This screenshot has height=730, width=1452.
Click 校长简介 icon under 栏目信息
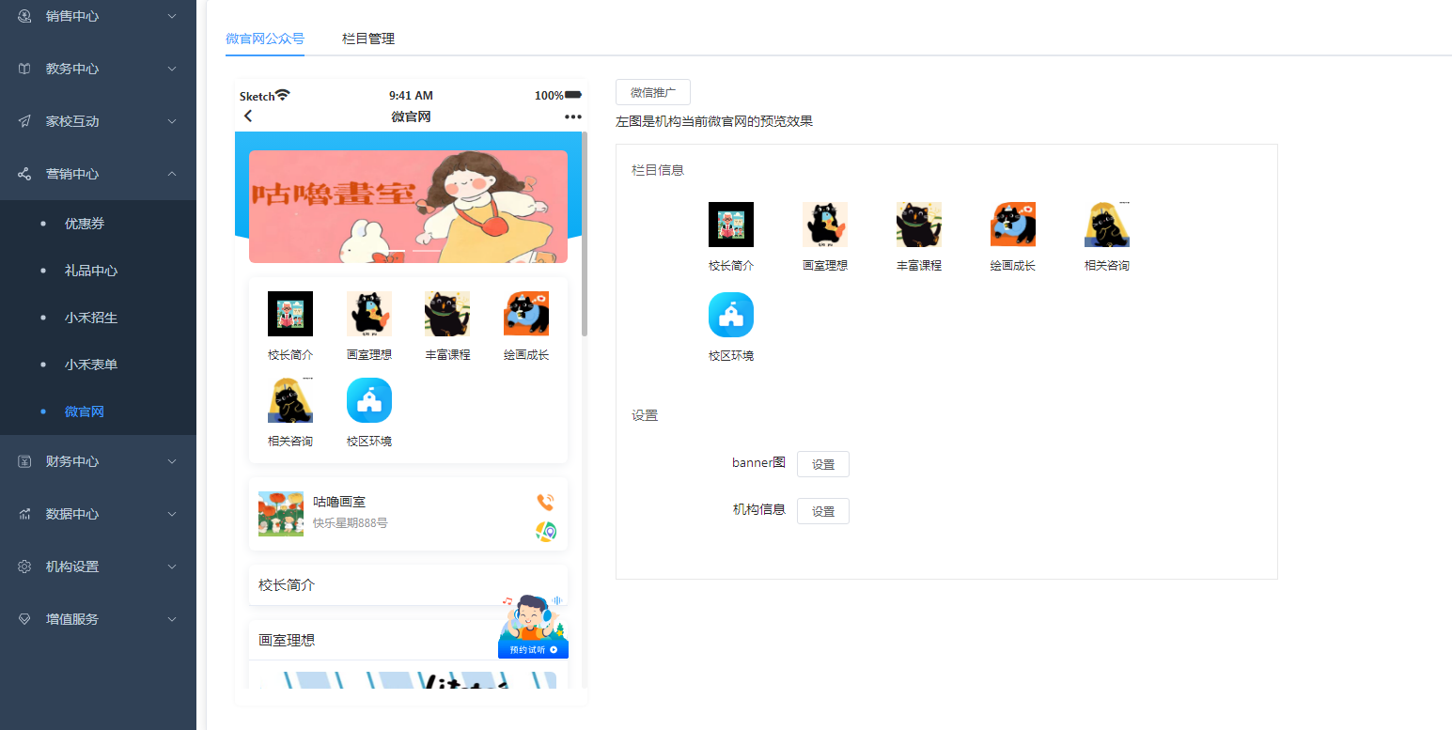[731, 225]
